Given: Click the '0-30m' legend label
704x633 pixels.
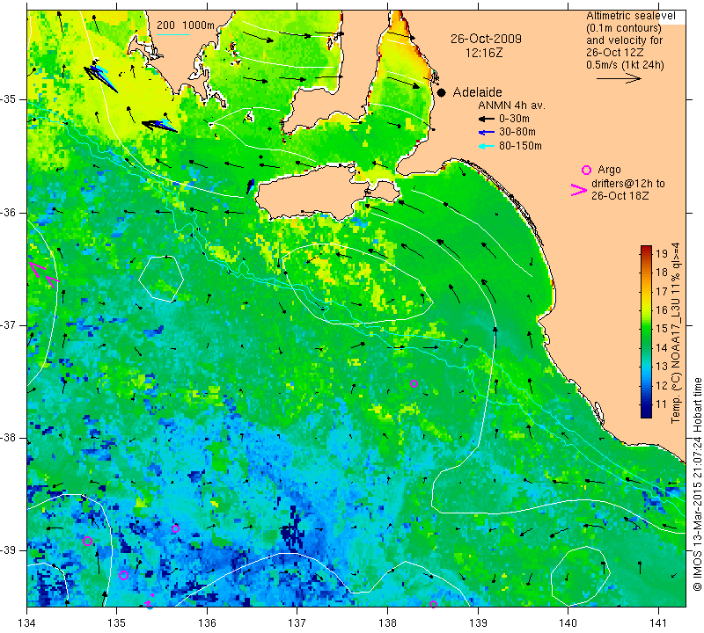Looking at the screenshot, I should coord(514,119).
